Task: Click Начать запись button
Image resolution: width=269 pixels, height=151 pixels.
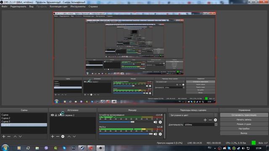Action: 244,120
